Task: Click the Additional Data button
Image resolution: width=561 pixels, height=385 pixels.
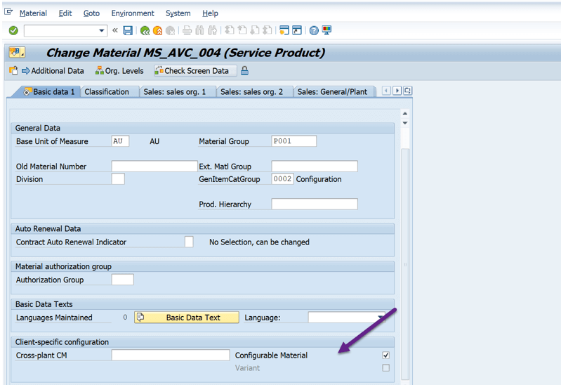Action: 53,71
